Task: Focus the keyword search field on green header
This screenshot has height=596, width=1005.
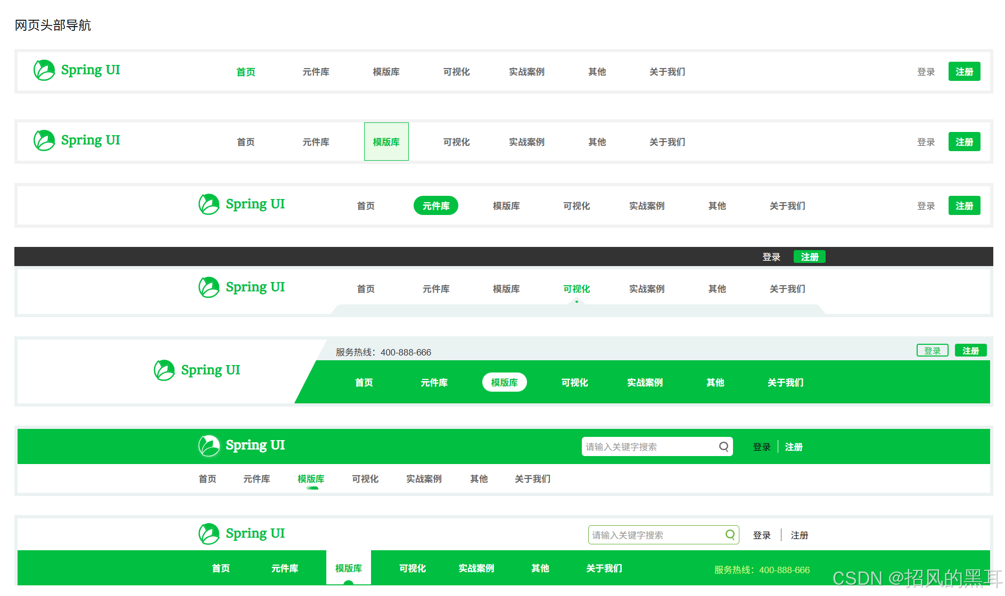Action: [x=657, y=446]
